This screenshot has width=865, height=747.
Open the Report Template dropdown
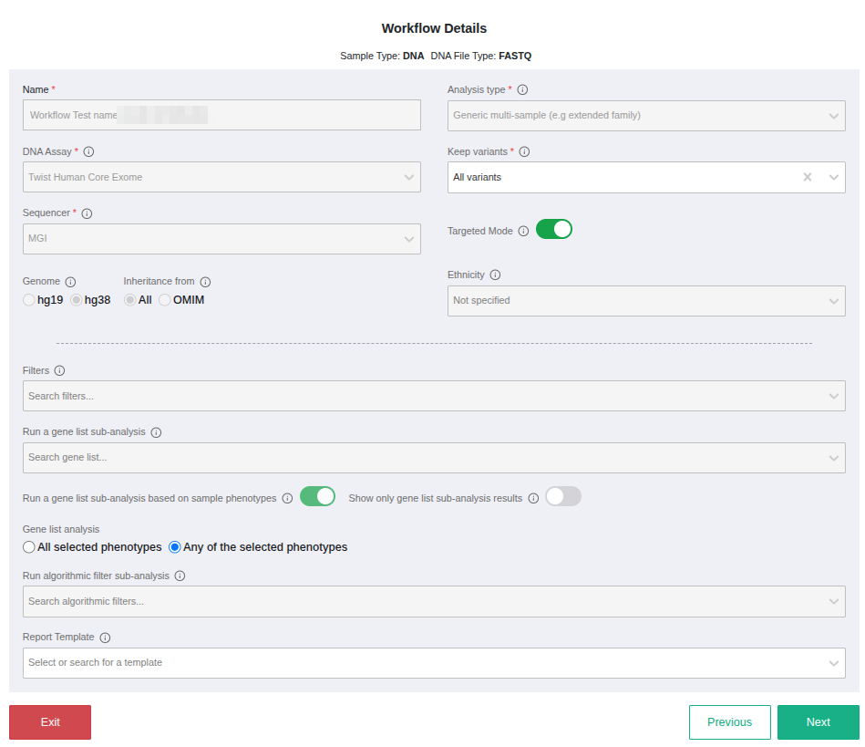(x=433, y=663)
